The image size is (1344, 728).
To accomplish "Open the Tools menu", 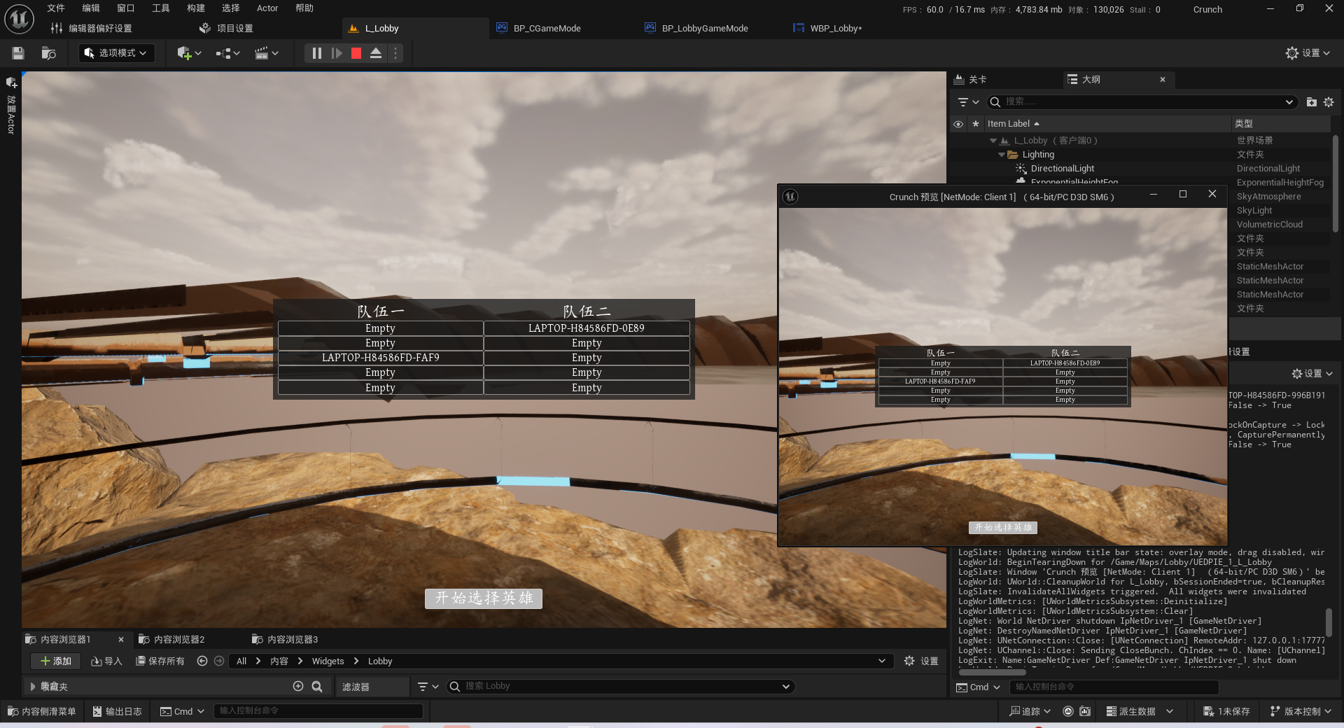I will tap(161, 8).
